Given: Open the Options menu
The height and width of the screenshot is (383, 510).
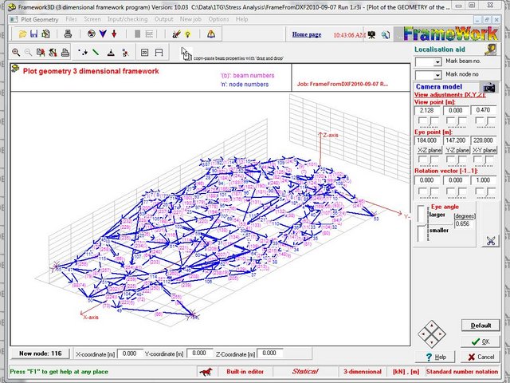Looking at the screenshot, I should (x=218, y=18).
